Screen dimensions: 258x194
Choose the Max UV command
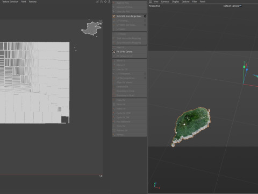pyautogui.click(x=130, y=47)
